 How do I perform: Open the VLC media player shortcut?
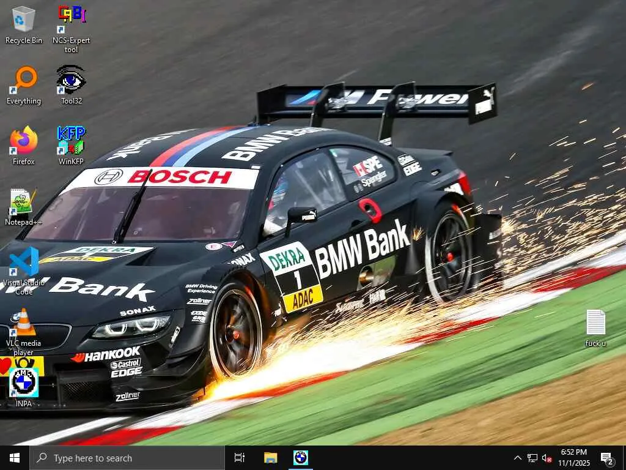click(x=24, y=332)
